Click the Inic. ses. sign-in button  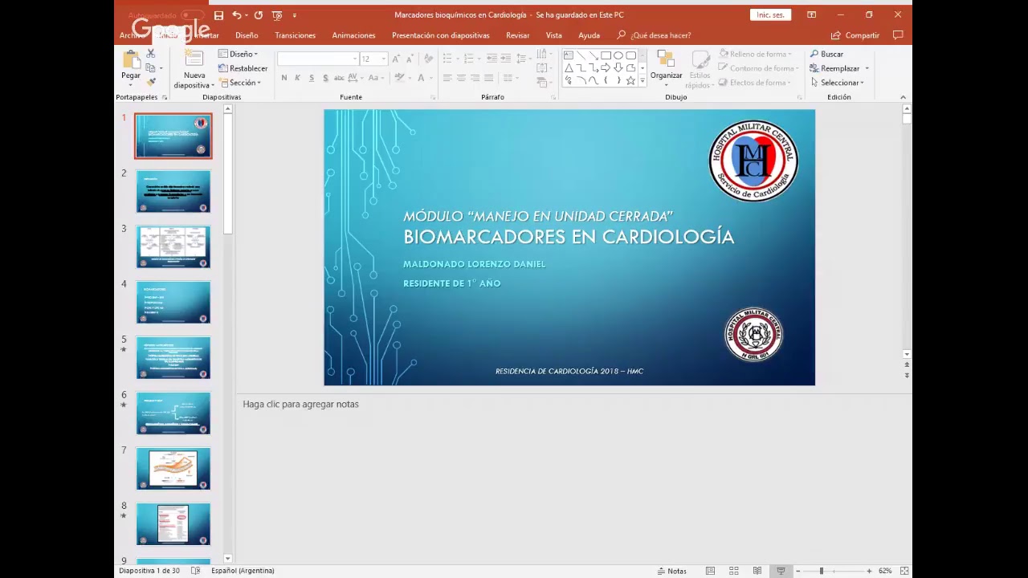click(x=770, y=15)
